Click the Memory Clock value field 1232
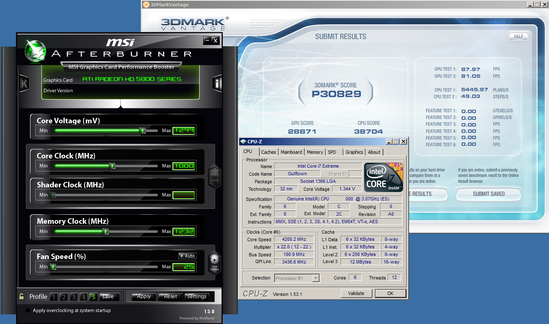Image resolution: width=549 pixels, height=324 pixels. [x=184, y=232]
